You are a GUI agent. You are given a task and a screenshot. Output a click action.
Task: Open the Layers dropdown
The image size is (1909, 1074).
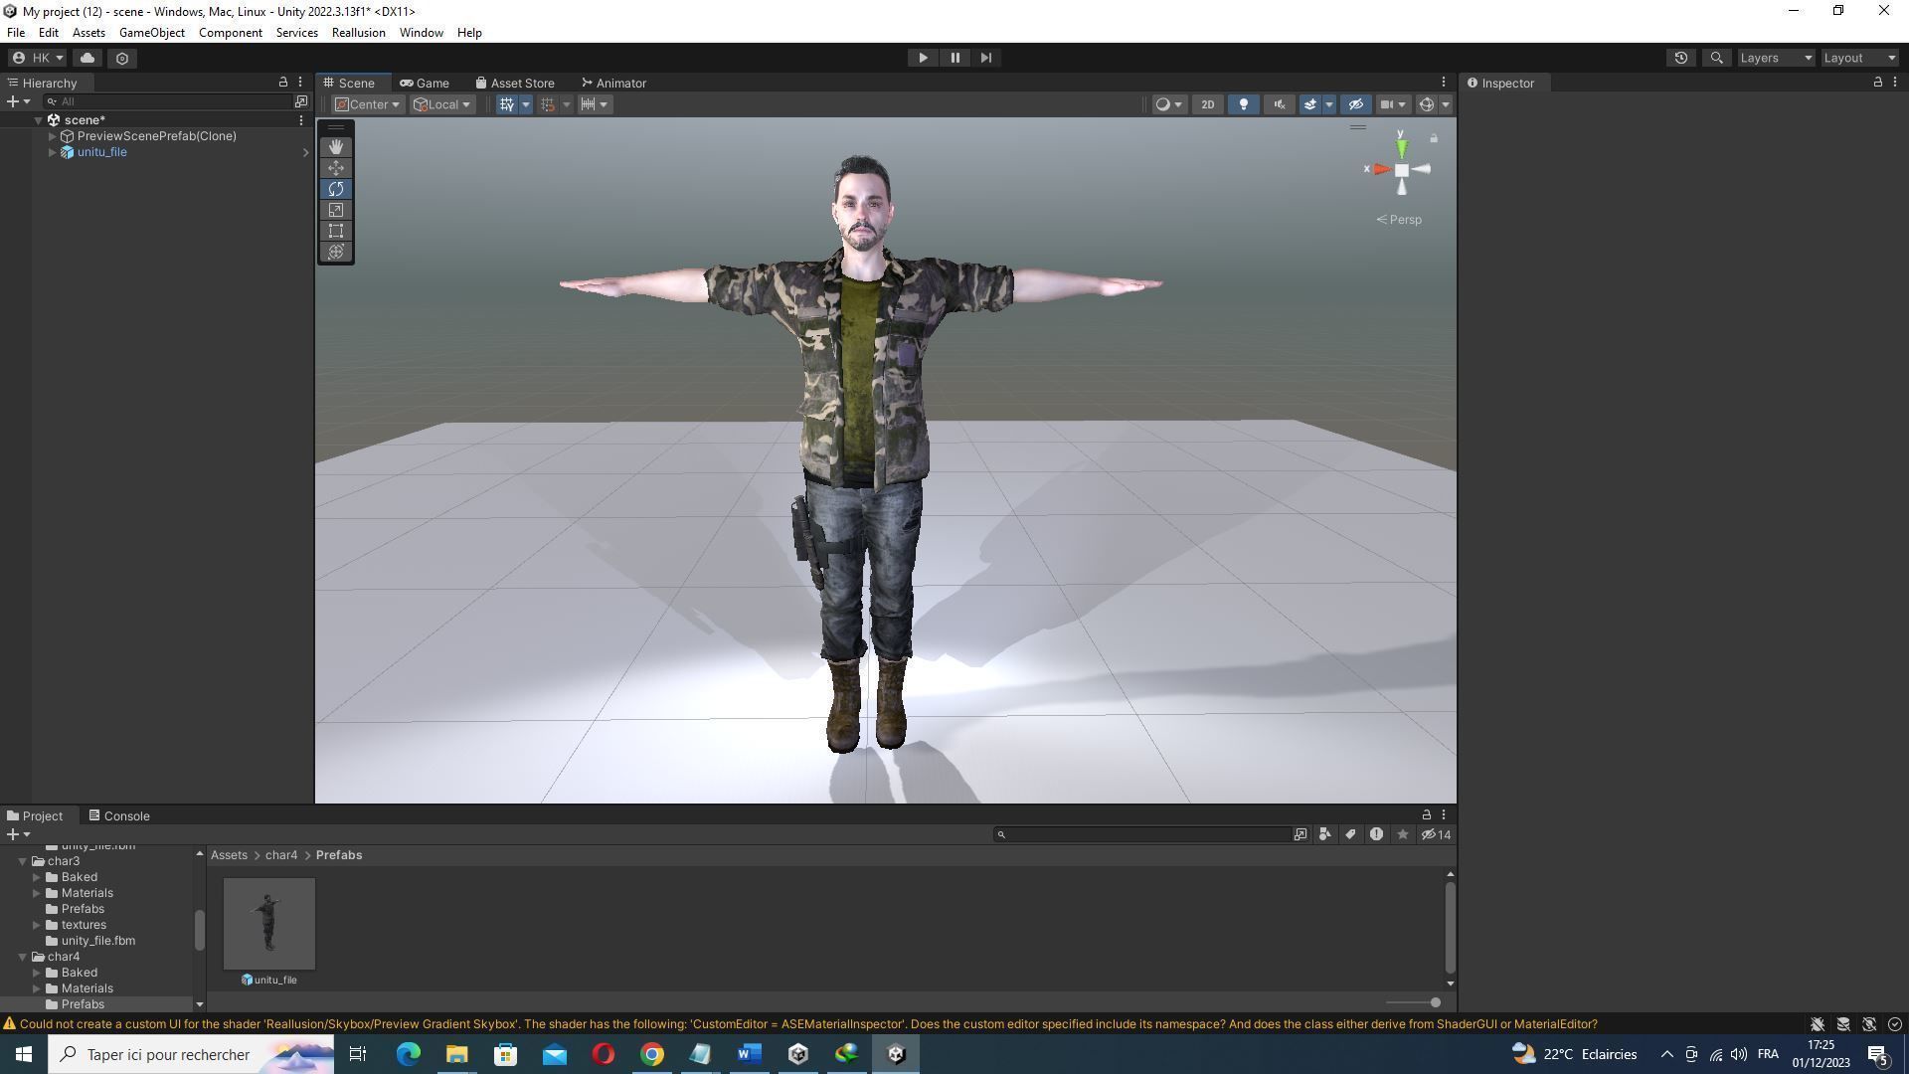click(x=1776, y=58)
